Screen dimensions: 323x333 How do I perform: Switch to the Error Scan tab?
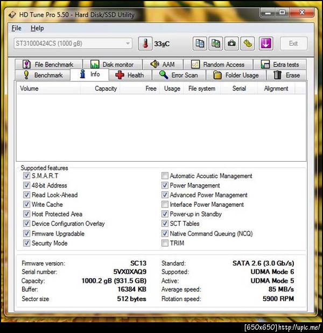(x=179, y=75)
